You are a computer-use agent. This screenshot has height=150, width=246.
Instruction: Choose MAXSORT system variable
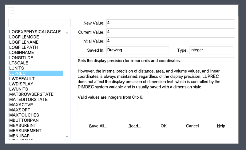pyautogui.click(x=20, y=110)
